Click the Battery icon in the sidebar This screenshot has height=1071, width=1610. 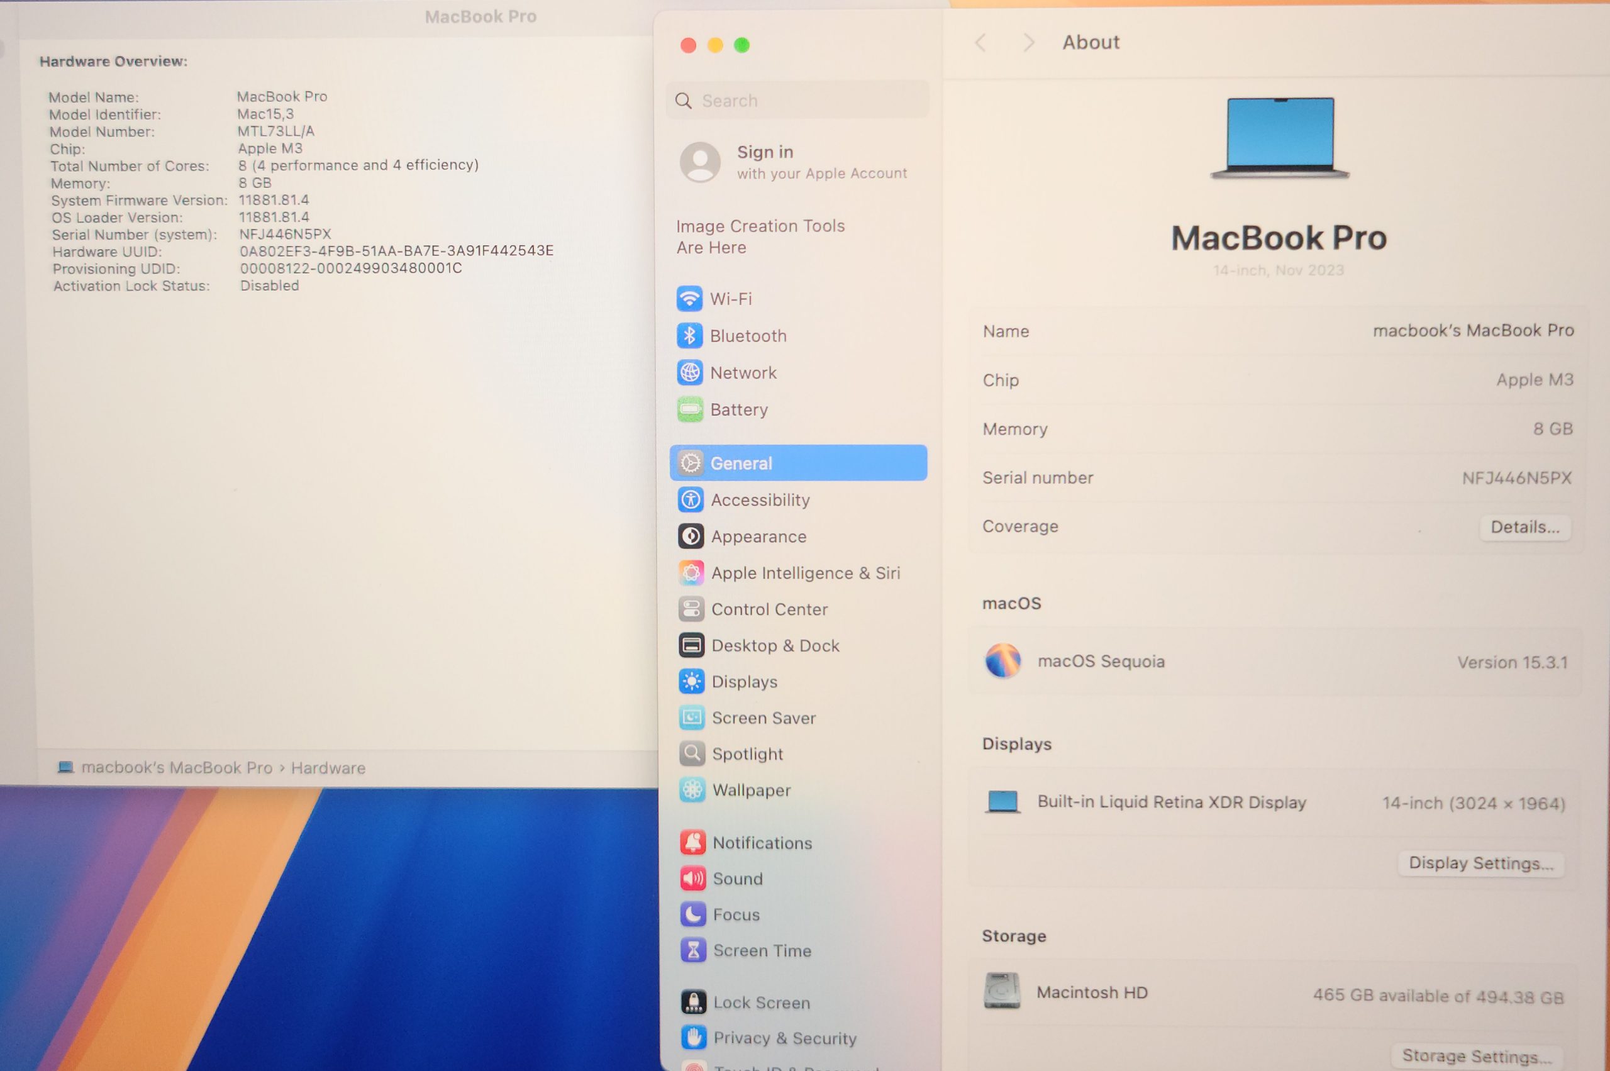coord(690,409)
